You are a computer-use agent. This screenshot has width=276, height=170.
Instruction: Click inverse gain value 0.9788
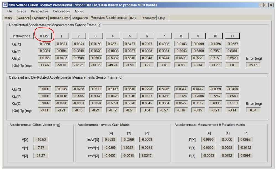110,140
